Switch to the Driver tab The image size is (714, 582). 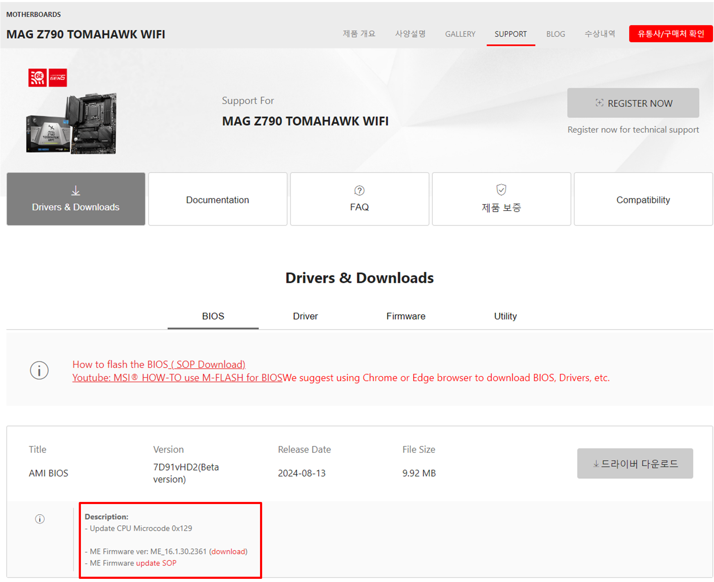(x=305, y=316)
